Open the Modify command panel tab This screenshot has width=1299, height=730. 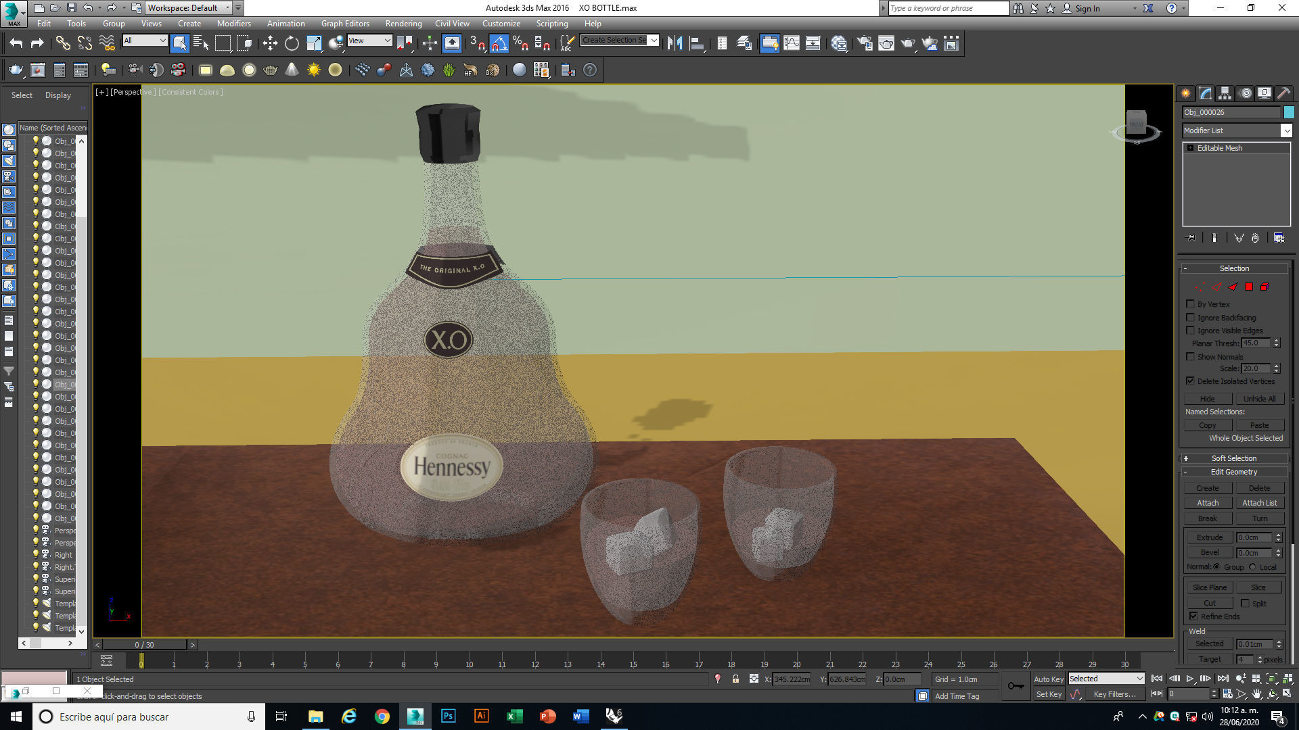pyautogui.click(x=1205, y=93)
